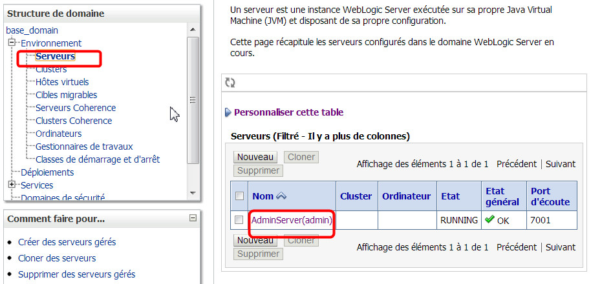Open Clusters in domain tree
This screenshot has height=284, width=591.
(51, 69)
